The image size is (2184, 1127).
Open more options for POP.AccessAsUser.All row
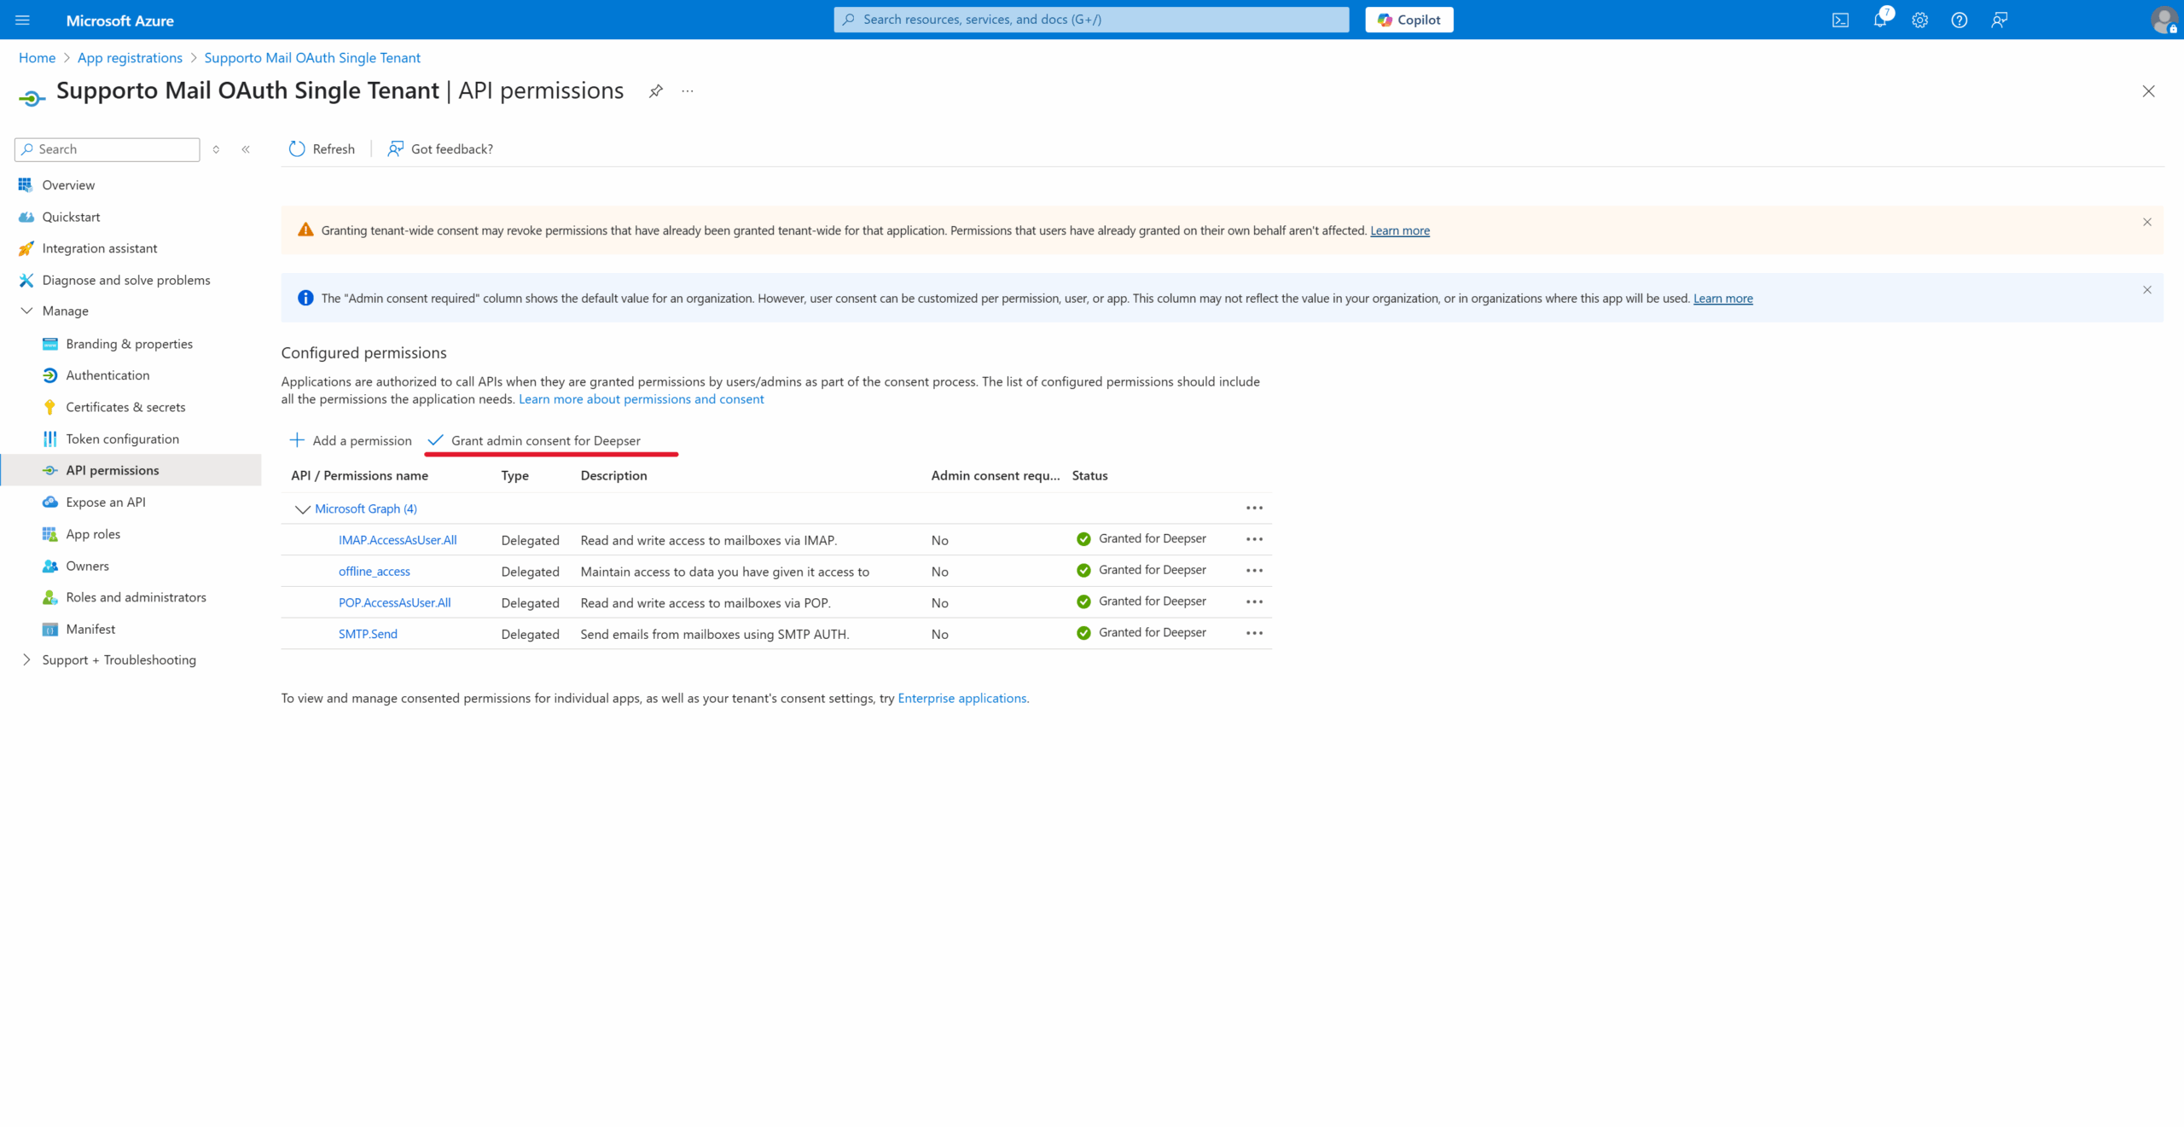click(1254, 602)
